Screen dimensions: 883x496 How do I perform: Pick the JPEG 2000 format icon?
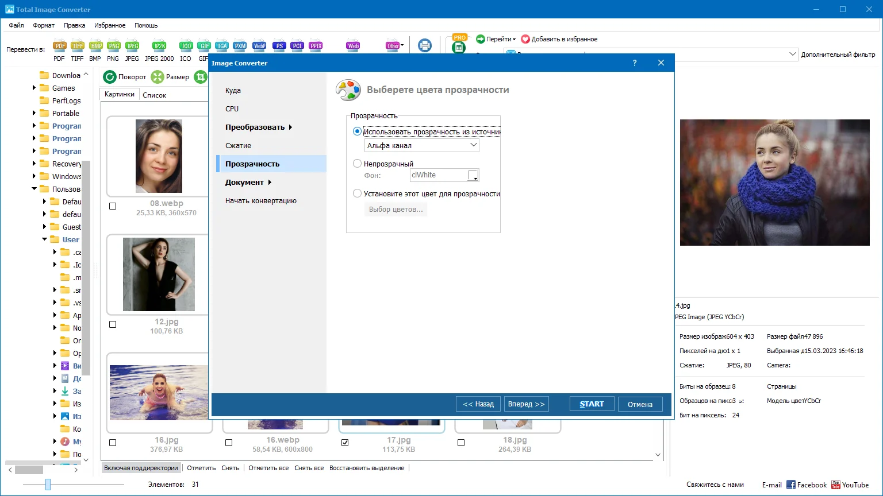point(159,46)
